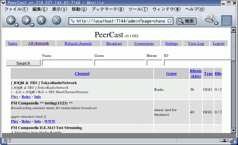Sort by the Type column header

point(208,73)
